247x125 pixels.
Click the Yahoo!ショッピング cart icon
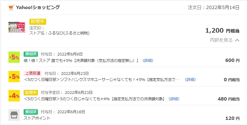(x=11, y=7)
